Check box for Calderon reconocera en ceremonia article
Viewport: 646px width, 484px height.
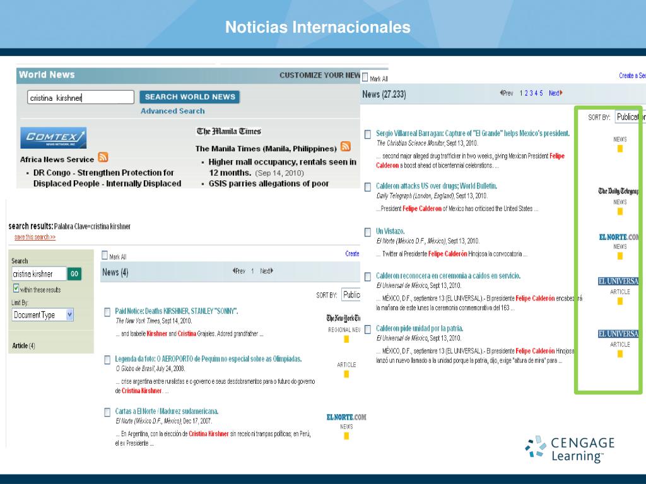pos(368,277)
